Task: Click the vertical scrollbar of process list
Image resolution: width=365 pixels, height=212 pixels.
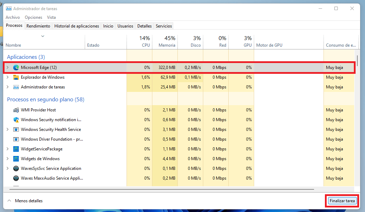Action: point(357,61)
